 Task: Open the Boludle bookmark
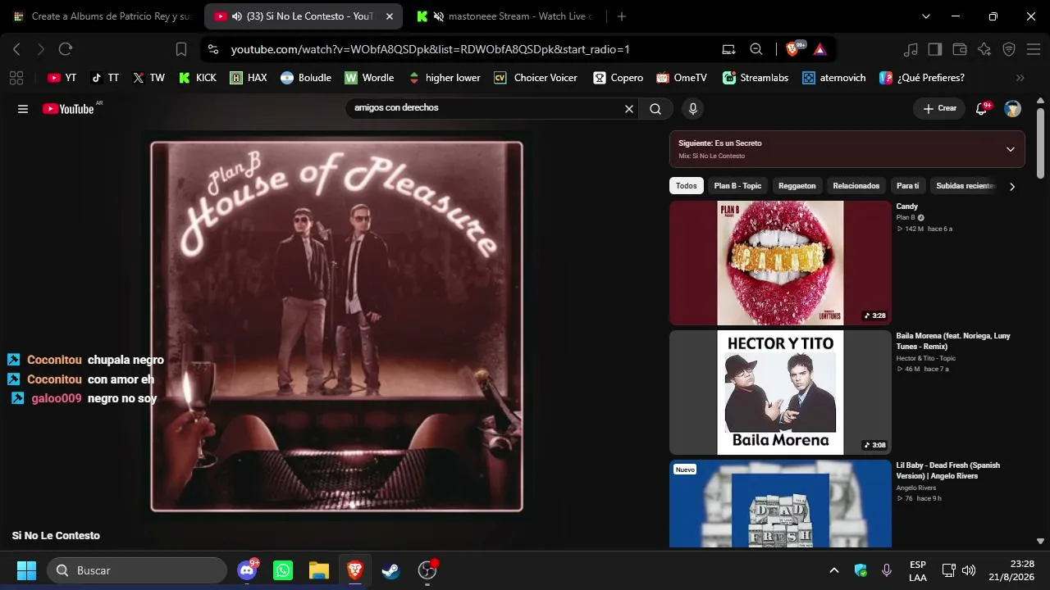point(306,78)
